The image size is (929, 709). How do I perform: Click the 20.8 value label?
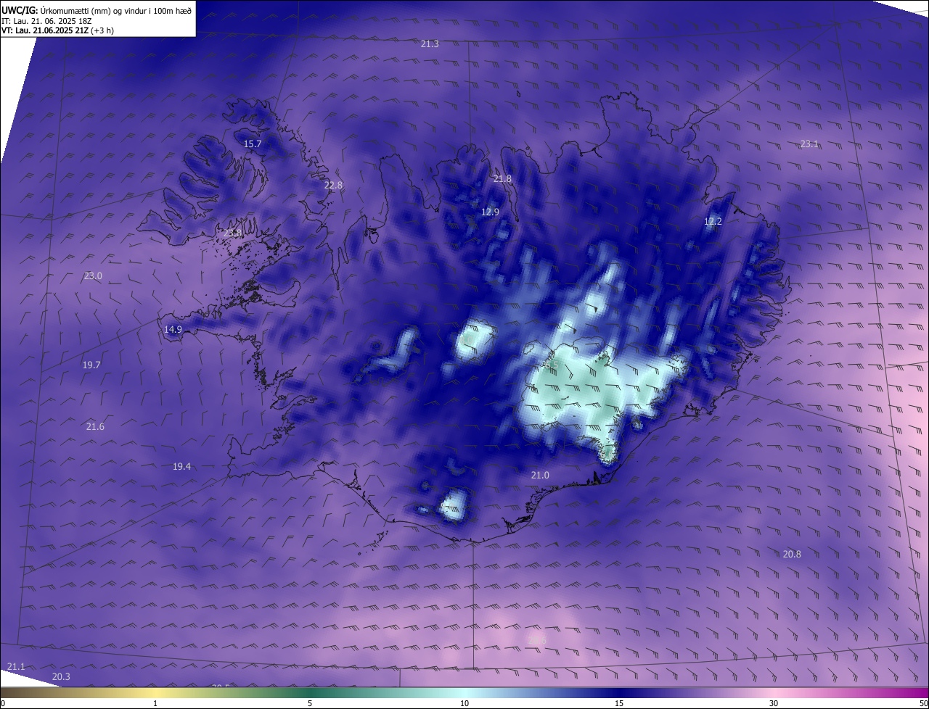tap(792, 555)
